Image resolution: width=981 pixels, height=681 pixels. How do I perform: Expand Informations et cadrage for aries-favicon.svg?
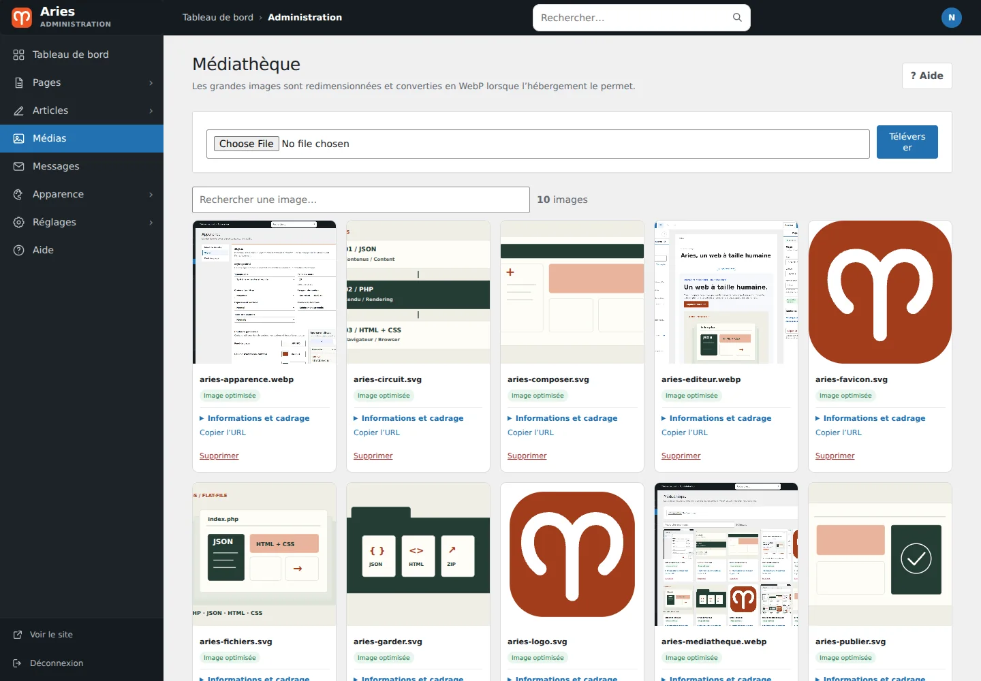pos(871,418)
